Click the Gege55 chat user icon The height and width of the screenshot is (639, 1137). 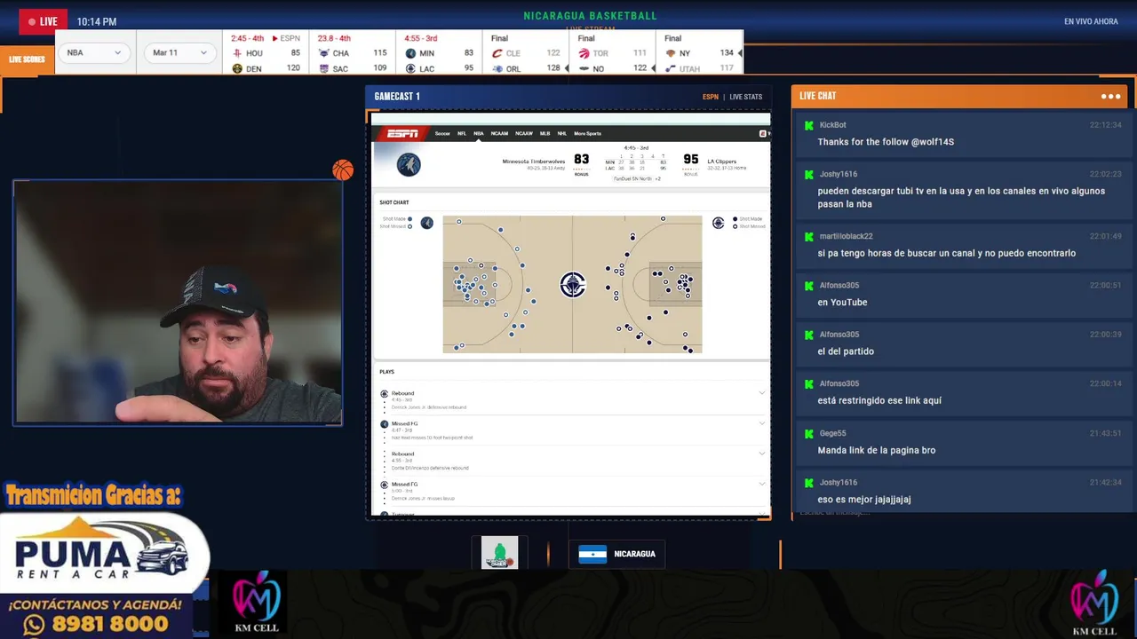click(809, 433)
